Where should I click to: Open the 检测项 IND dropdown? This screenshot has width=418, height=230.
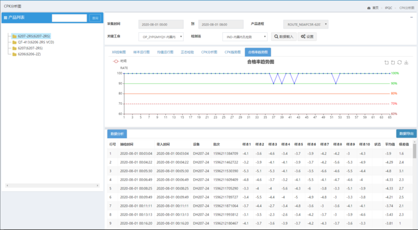[x=245, y=37]
